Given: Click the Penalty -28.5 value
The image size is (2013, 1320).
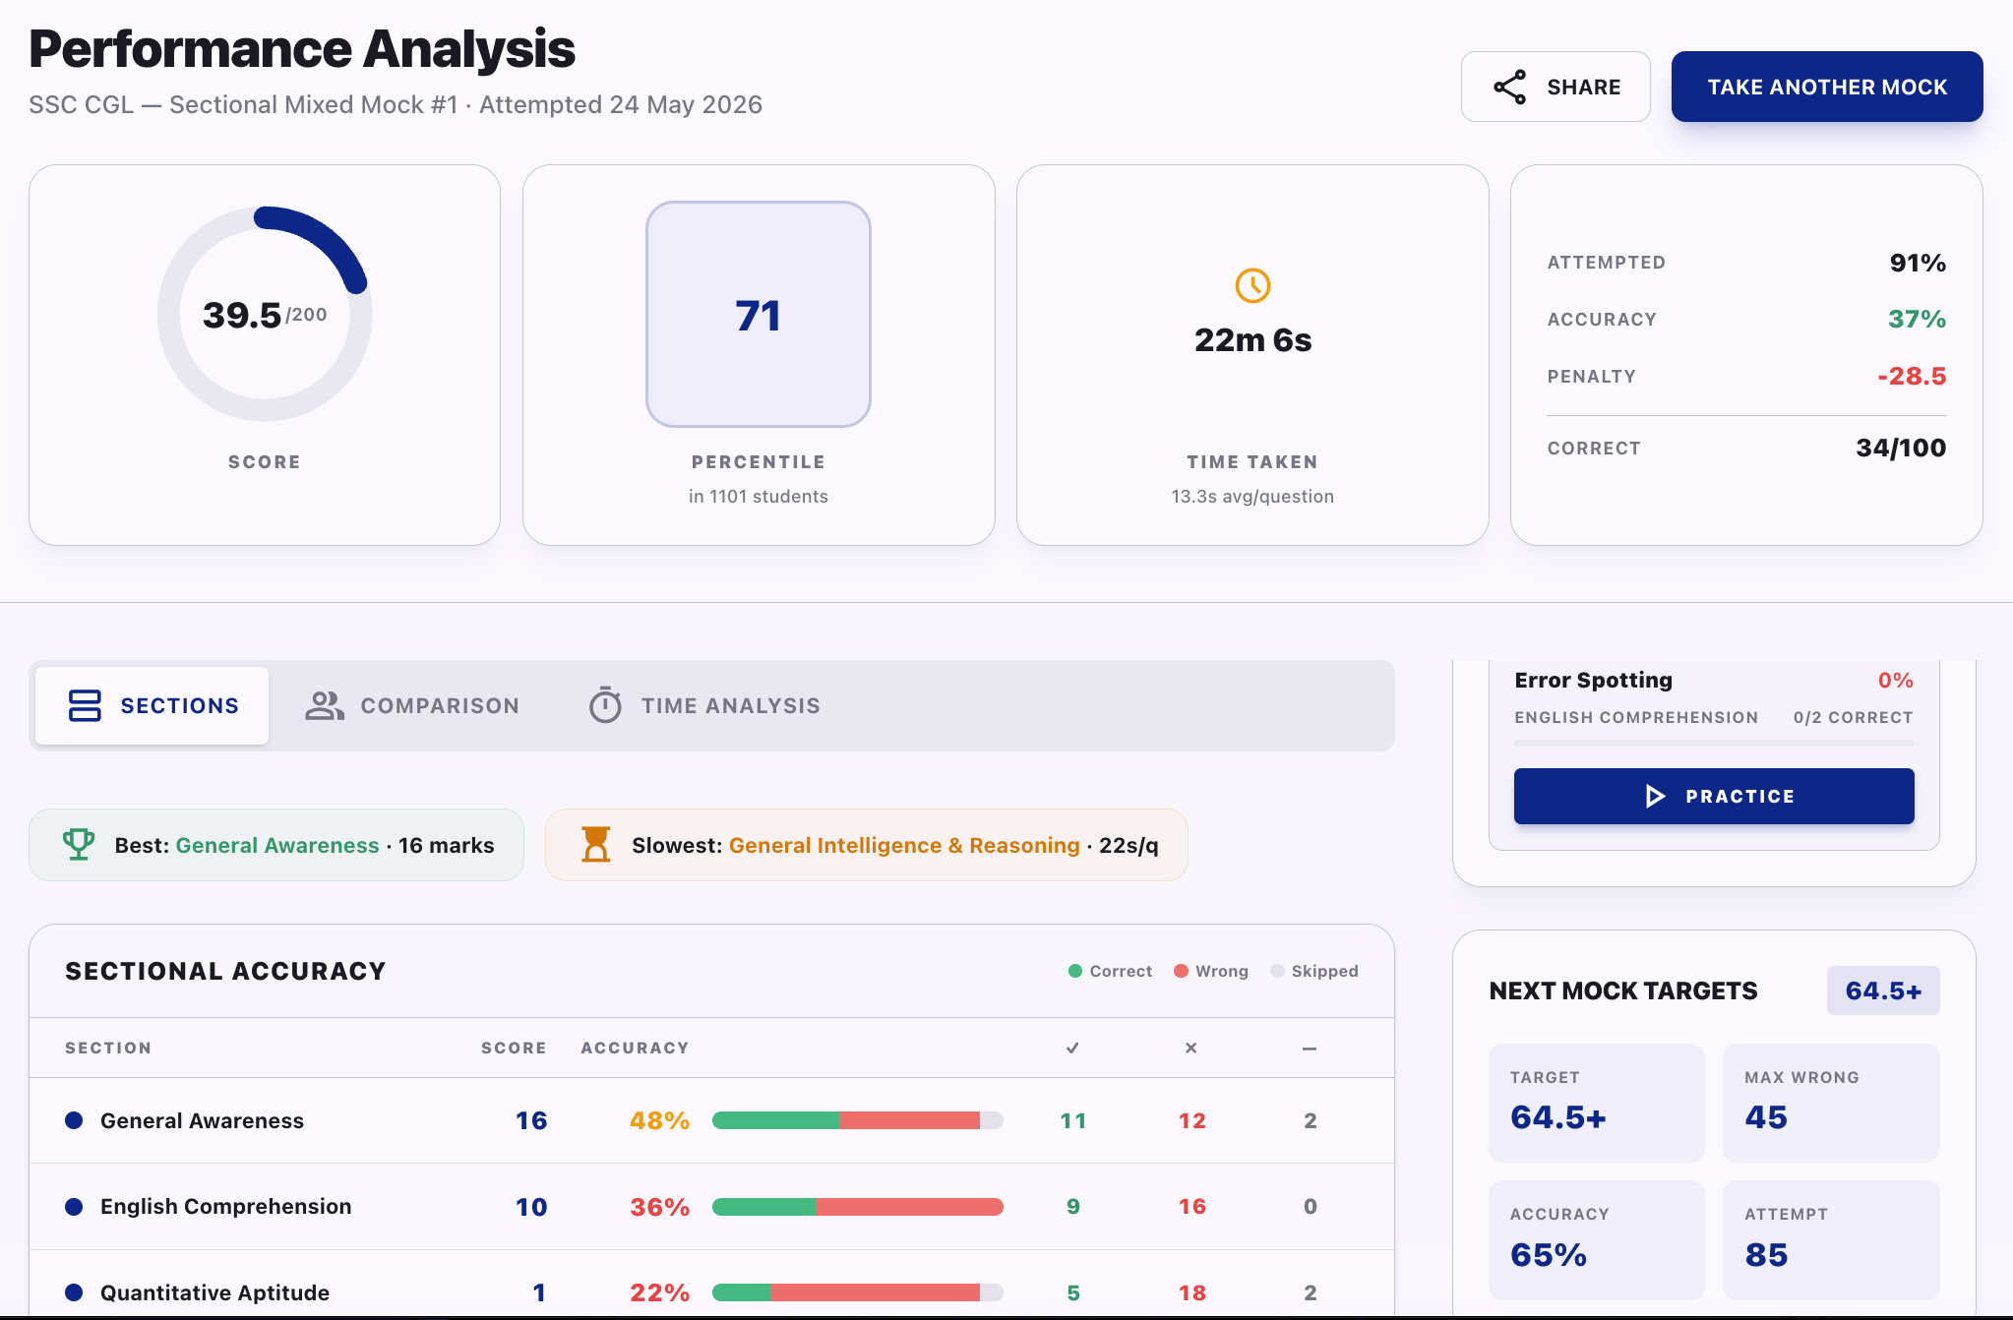Looking at the screenshot, I should point(1911,376).
